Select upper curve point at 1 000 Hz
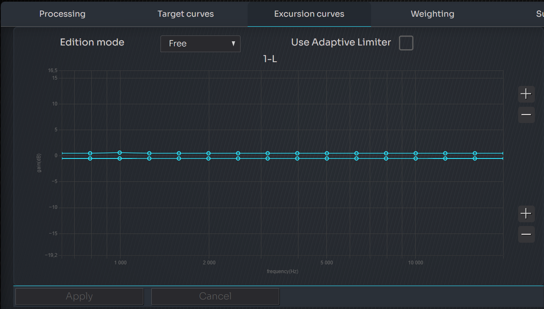544x309 pixels. coord(120,153)
